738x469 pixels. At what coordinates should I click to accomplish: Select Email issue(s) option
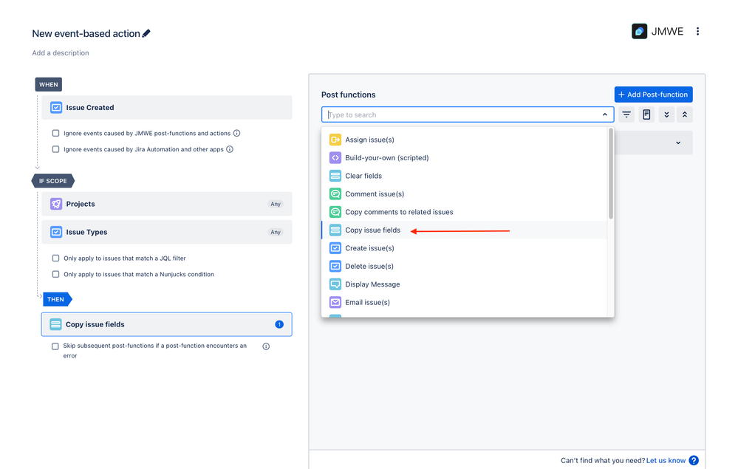(464, 303)
